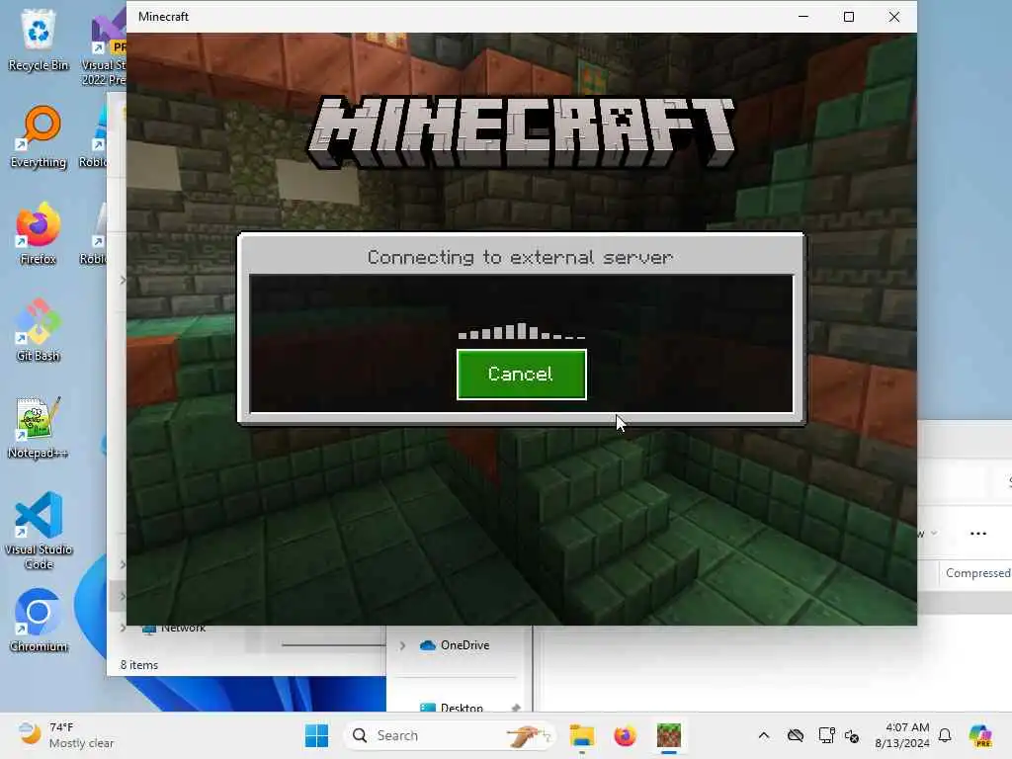Image resolution: width=1012 pixels, height=759 pixels.
Task: Close the Minecraft window
Action: (x=893, y=17)
